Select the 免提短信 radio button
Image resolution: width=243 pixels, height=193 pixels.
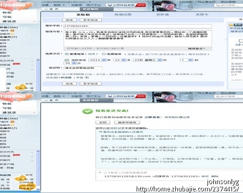[x=104, y=54]
